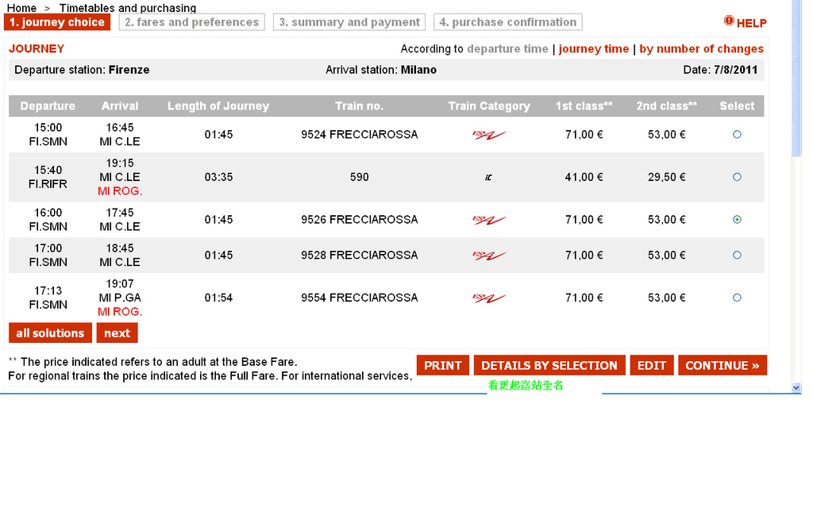Open the '3. summary and payment' step tab
This screenshot has width=813, height=508.
(x=349, y=22)
